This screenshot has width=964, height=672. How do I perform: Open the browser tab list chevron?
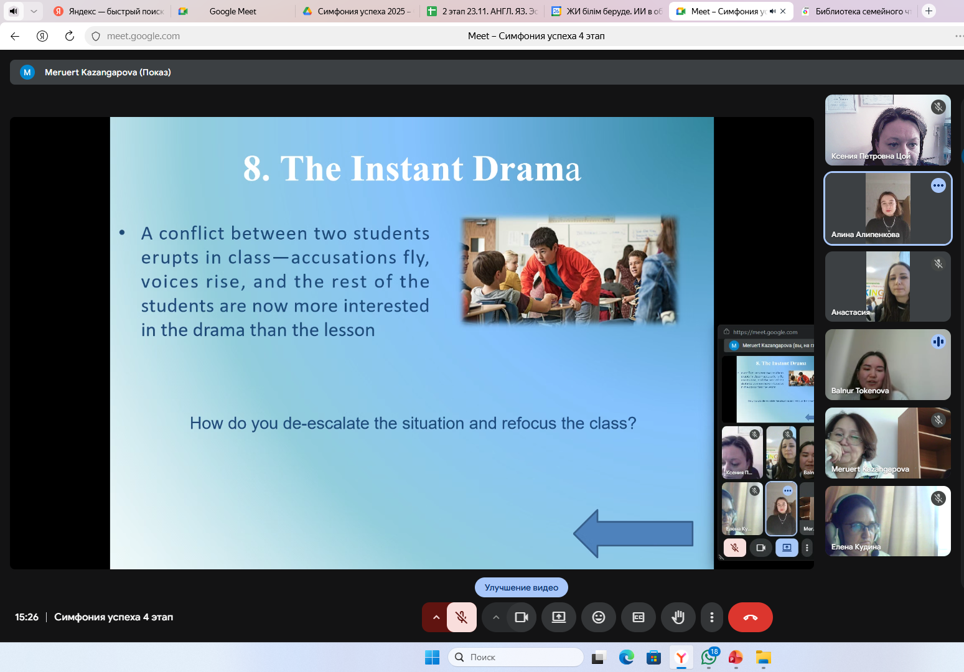coord(34,11)
